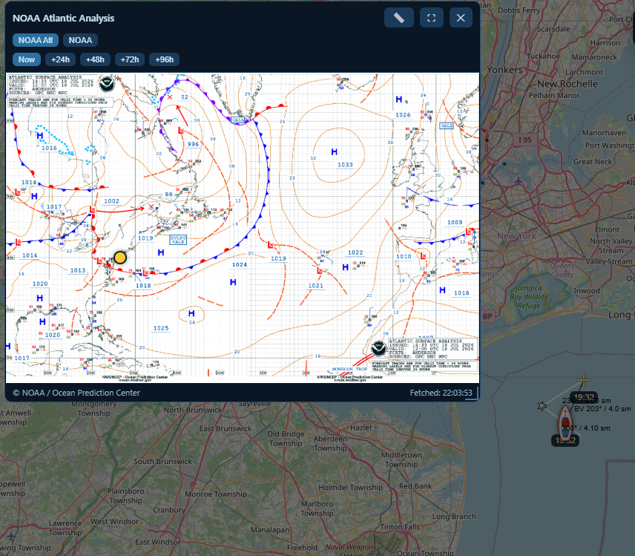Select the NOAA Atl chart source
Image resolution: width=635 pixels, height=556 pixels.
[x=35, y=40]
